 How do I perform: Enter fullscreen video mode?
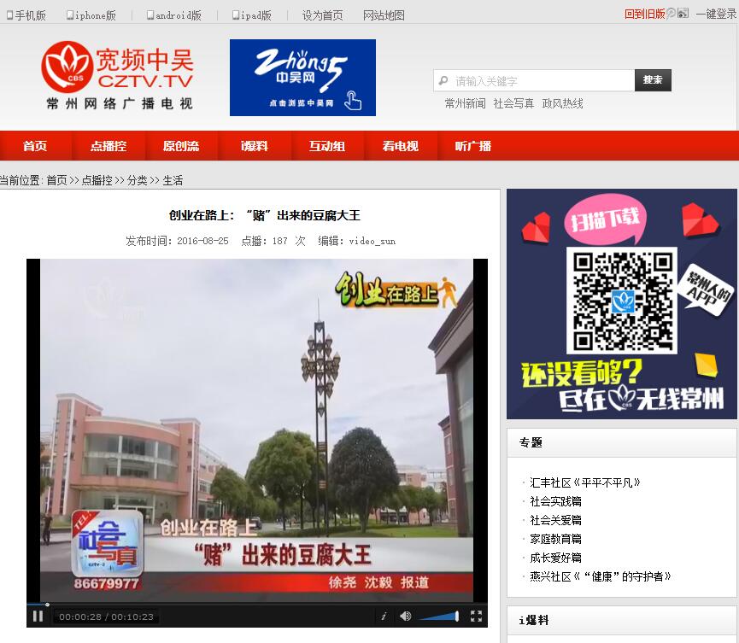[x=476, y=616]
